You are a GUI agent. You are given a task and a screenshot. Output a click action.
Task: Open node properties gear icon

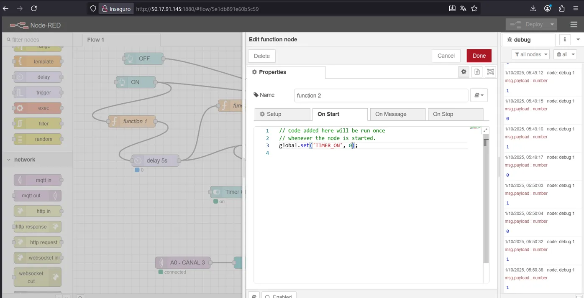coord(464,72)
